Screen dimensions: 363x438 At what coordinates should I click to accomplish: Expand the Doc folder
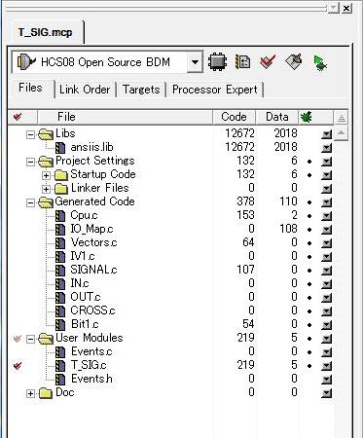(30, 393)
